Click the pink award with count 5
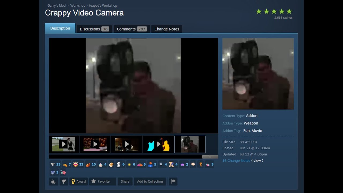 point(141,164)
